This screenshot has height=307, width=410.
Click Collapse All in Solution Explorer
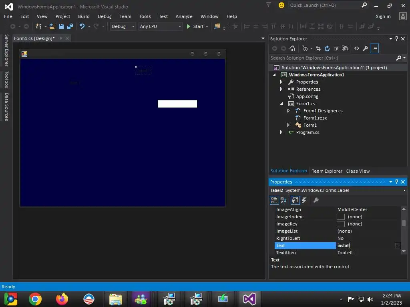[x=336, y=48]
